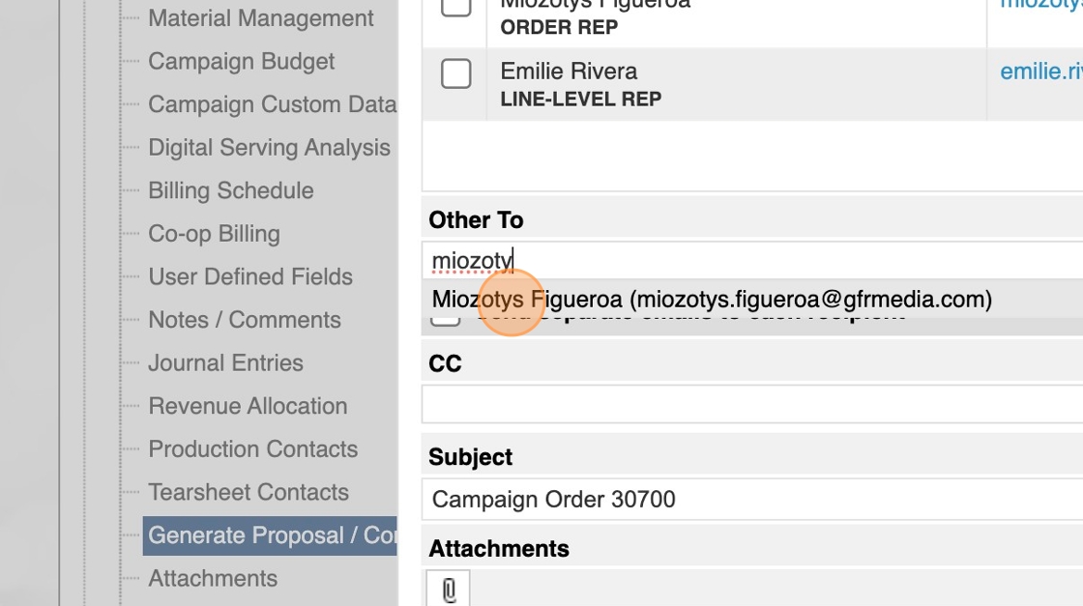The image size is (1083, 606).
Task: Open Campaign Custom Data section
Action: 272,104
